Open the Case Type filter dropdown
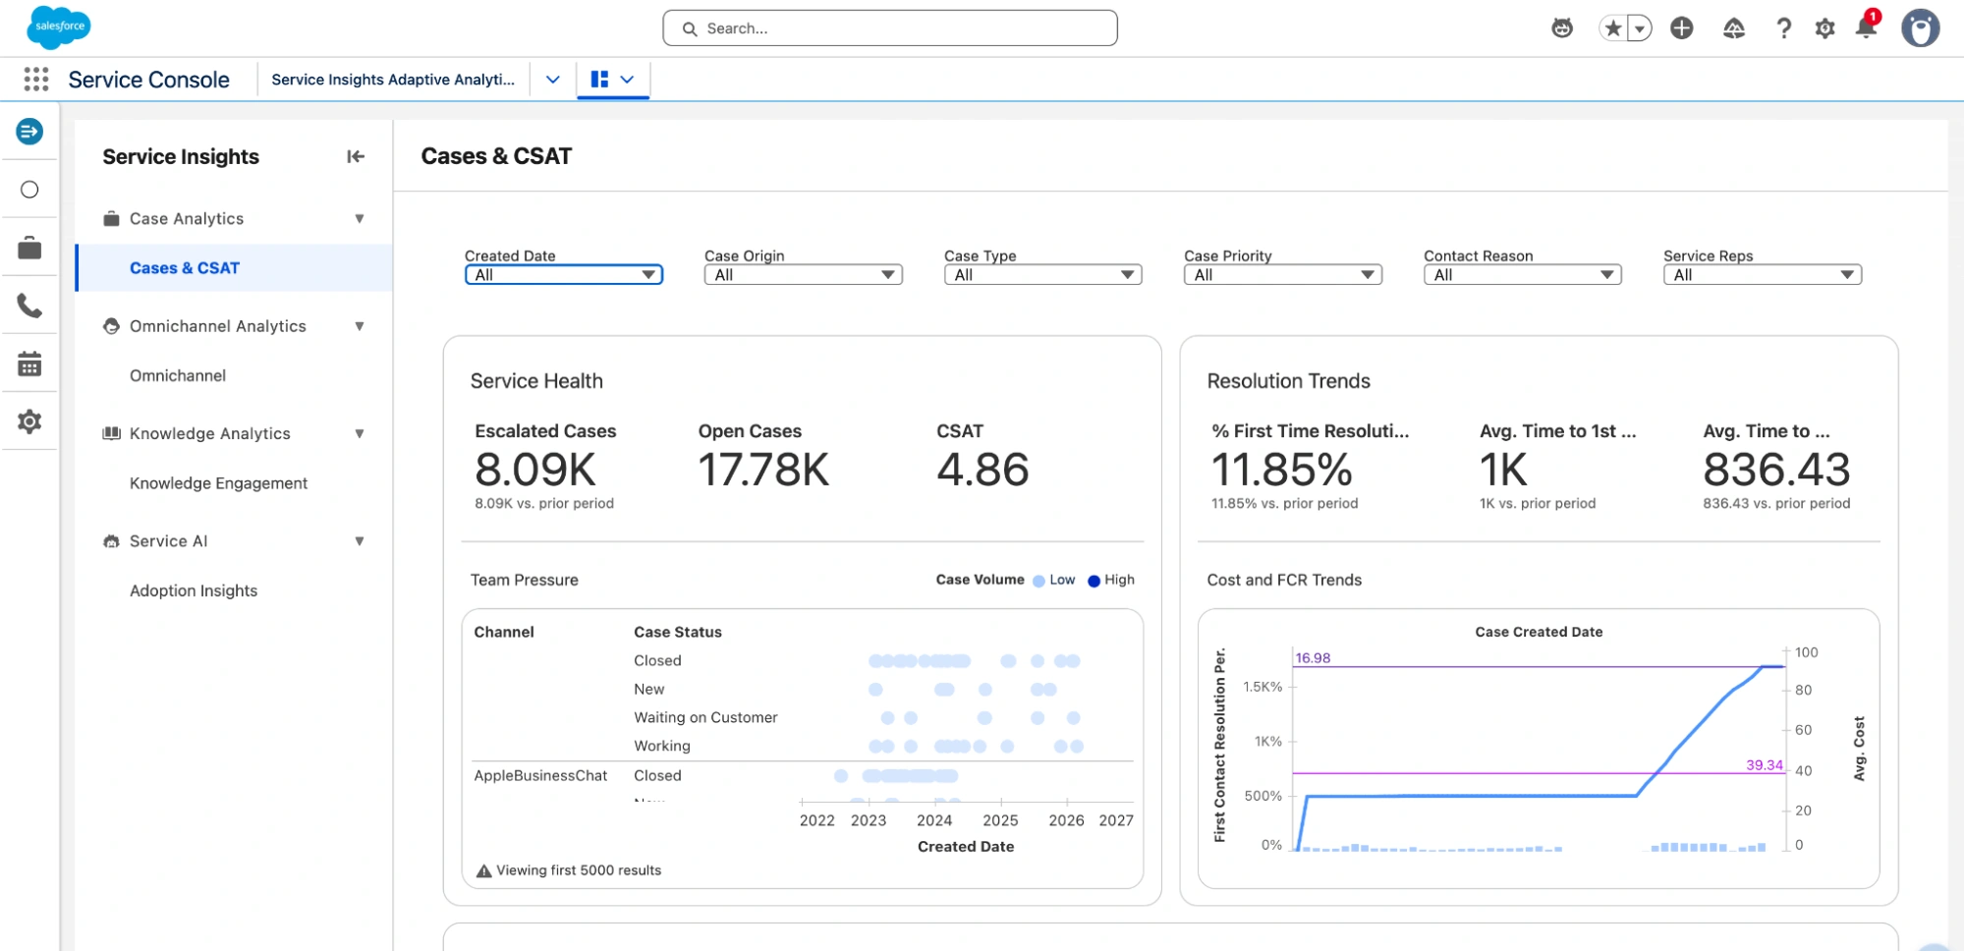Image resolution: width=1964 pixels, height=952 pixels. point(1043,275)
